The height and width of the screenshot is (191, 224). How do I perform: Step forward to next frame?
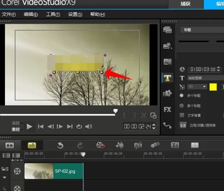(60, 127)
